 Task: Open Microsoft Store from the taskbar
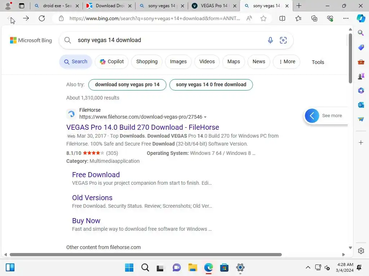pyautogui.click(x=224, y=267)
